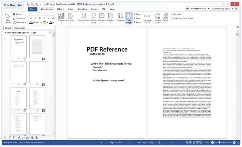Open the Crop Box tab
The image size is (242, 147).
coord(82,9)
